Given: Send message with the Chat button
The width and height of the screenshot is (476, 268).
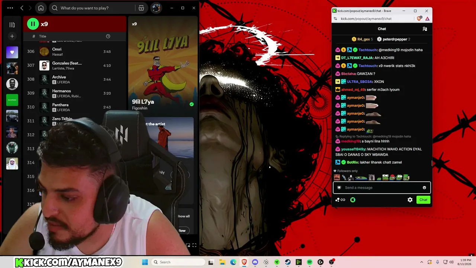Looking at the screenshot, I should tap(423, 200).
